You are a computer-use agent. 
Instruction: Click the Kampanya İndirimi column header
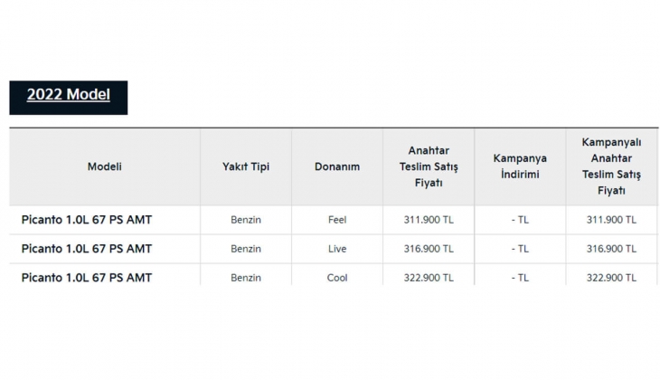pyautogui.click(x=520, y=166)
